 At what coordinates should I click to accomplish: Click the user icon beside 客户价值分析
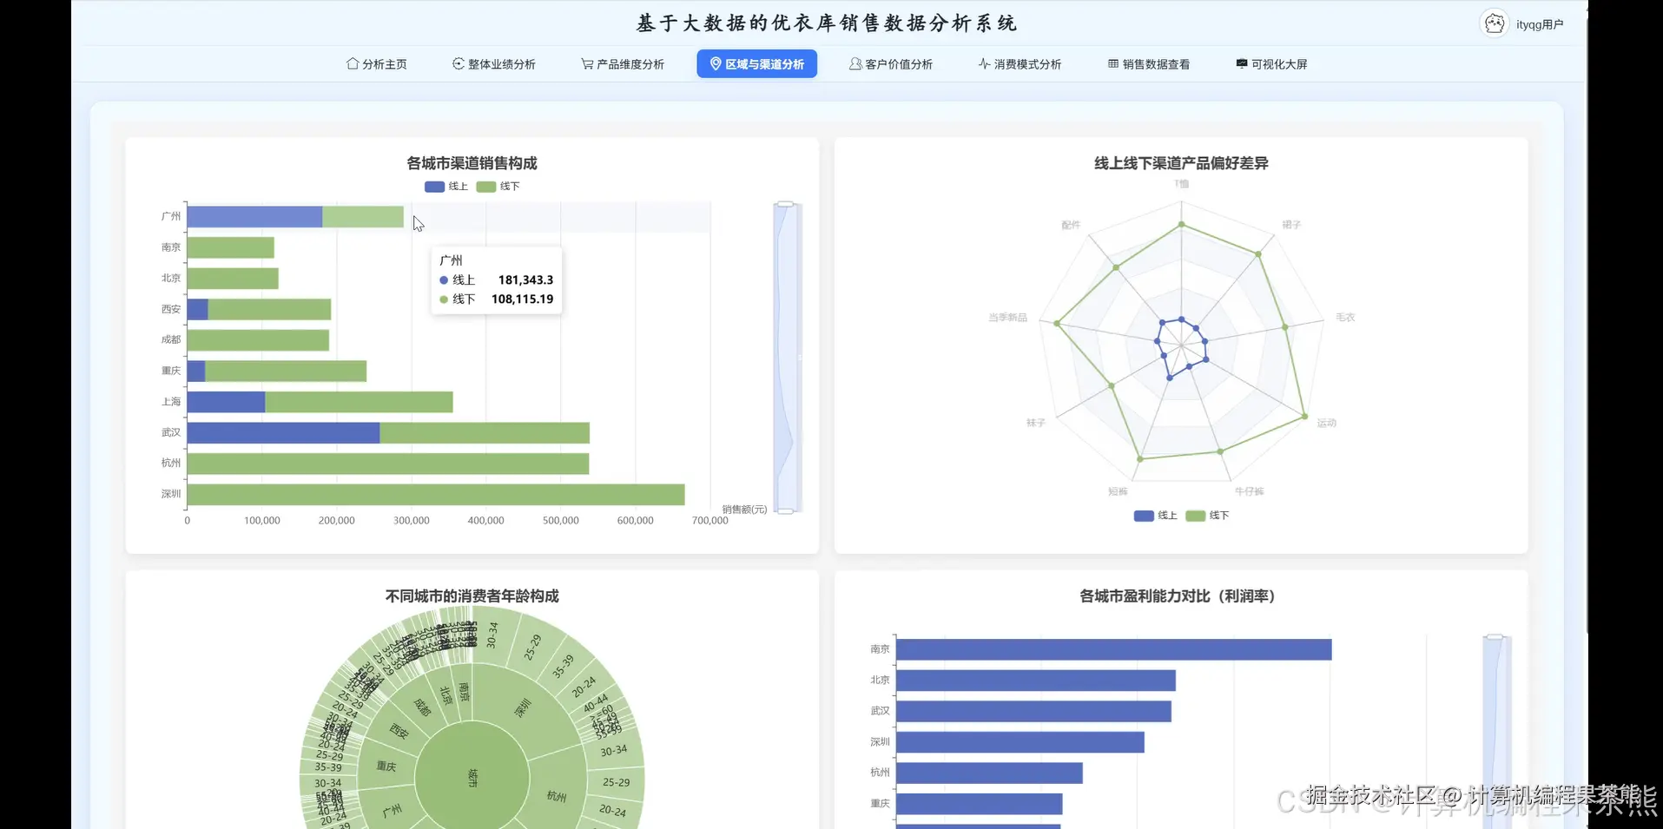click(855, 63)
